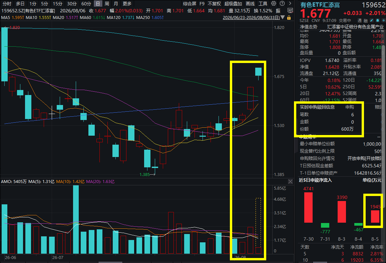Select the 1分 one-minute period
The width and height of the screenshot is (386, 263).
(33, 4)
